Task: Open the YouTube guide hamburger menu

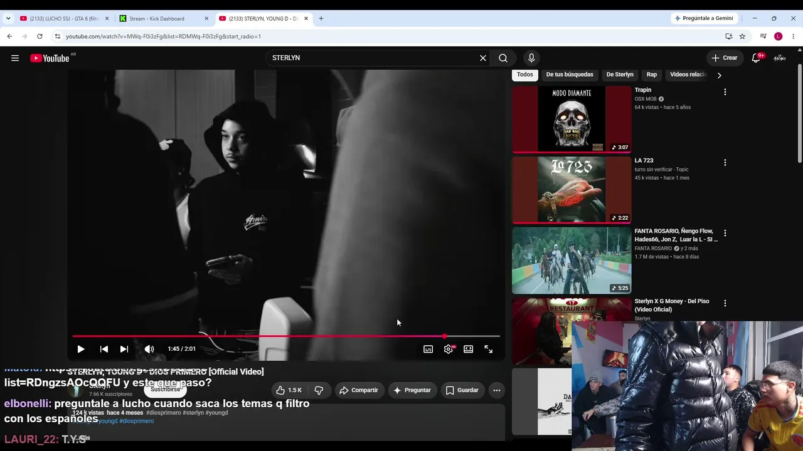Action: click(15, 58)
